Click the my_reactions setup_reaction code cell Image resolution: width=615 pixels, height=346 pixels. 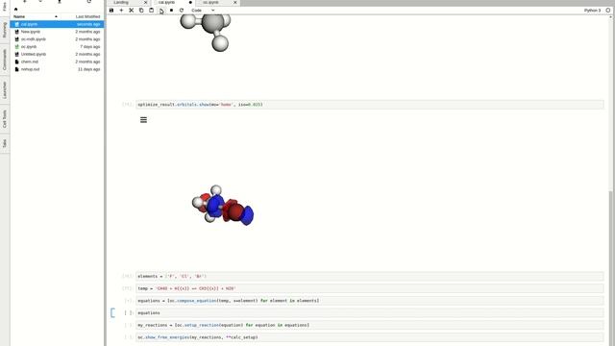(x=369, y=325)
